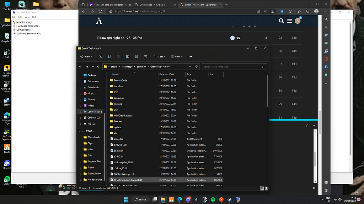Open Edge sidebar Outlook icon
Screen dimensions: 364x204
coord(326,67)
